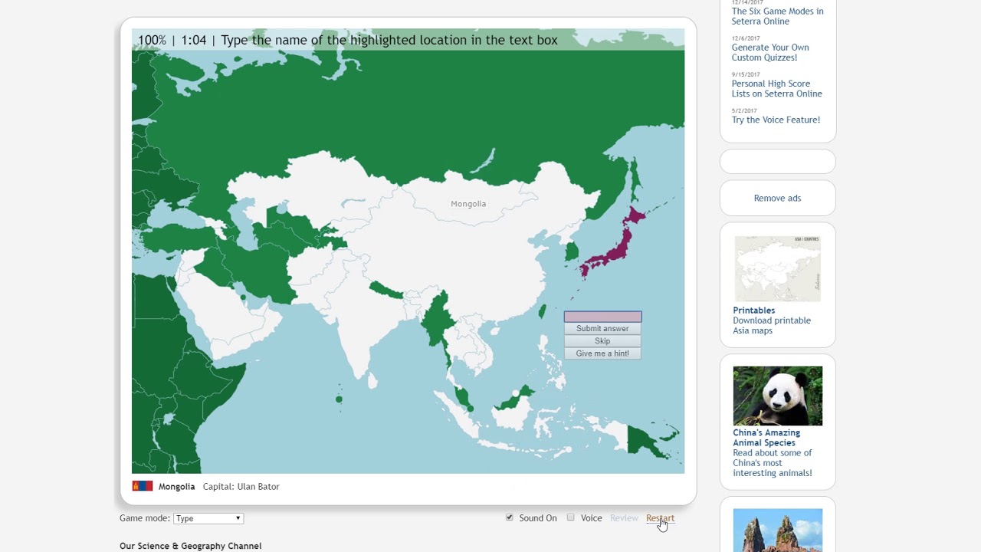Screen dimensions: 981x552
Task: Click Give me a hint button
Action: (602, 353)
